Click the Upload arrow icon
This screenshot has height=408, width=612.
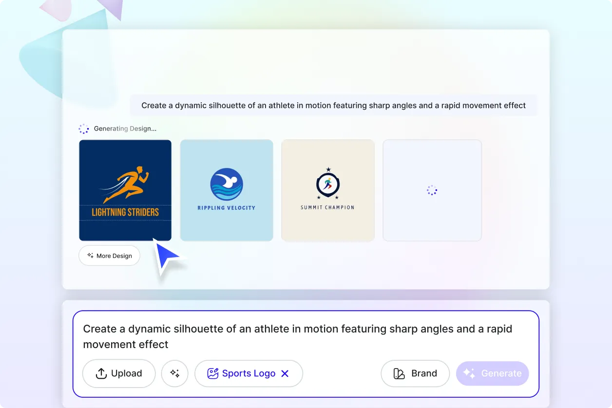(x=101, y=373)
